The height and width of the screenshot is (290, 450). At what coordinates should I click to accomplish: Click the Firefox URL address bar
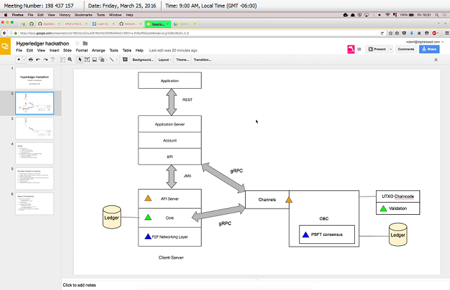[197, 33]
